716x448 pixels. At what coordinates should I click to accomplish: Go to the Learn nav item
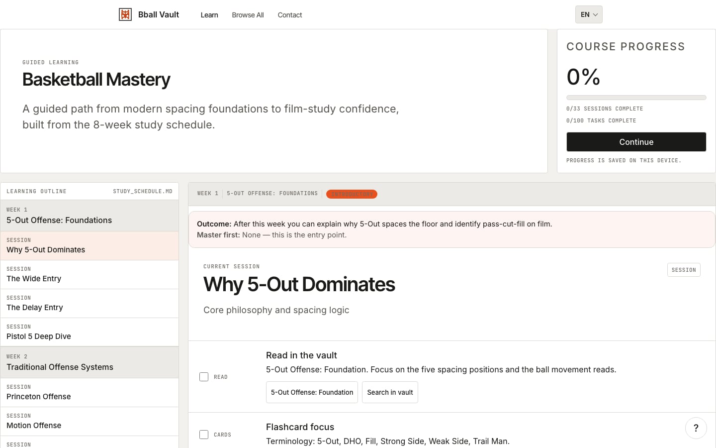[x=209, y=15]
